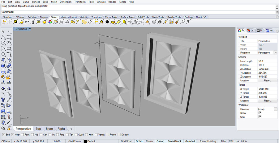
Task: Click the Select by Color icon
Action: tap(50, 22)
